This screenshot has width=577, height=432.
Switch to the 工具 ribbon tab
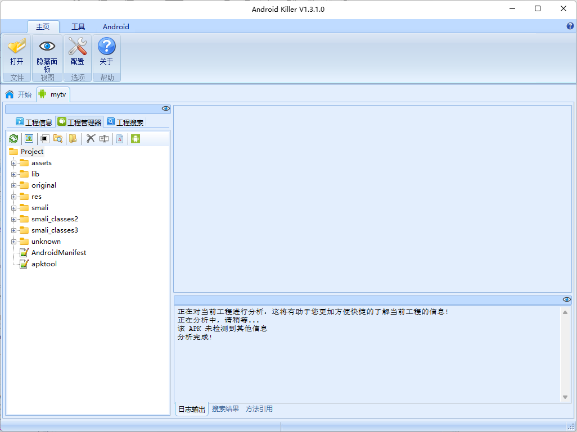(78, 27)
